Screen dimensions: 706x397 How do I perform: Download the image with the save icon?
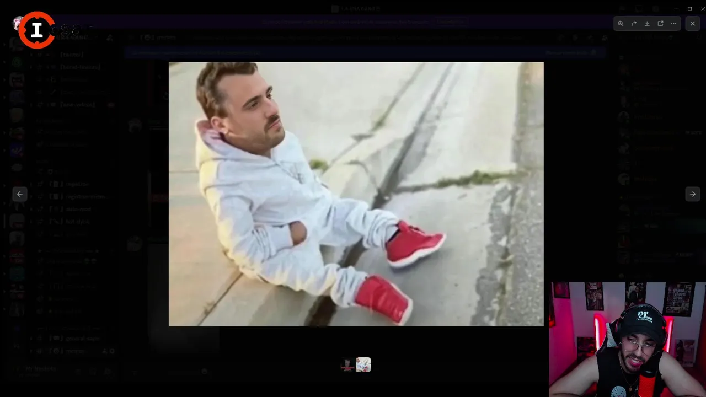(x=647, y=24)
